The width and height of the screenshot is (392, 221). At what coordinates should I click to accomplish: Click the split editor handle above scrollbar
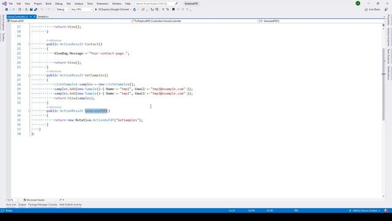(x=383, y=25)
